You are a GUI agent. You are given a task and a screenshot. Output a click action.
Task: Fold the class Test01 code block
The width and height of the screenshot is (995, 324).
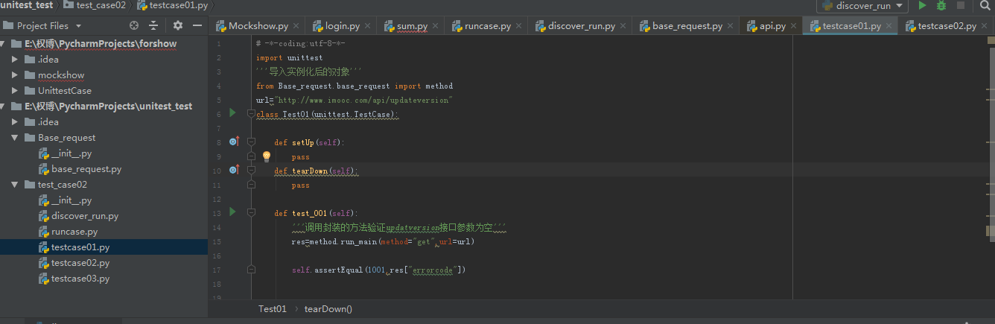[251, 114]
